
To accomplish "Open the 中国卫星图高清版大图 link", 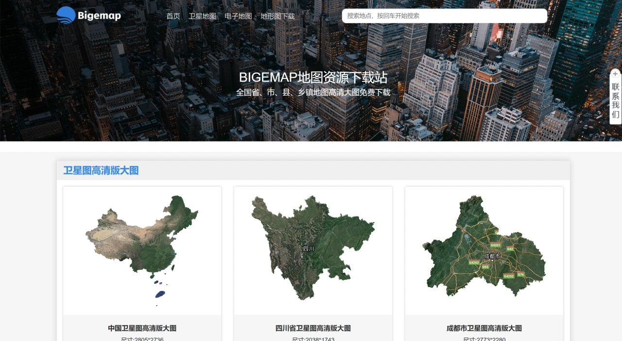I will click(x=142, y=328).
